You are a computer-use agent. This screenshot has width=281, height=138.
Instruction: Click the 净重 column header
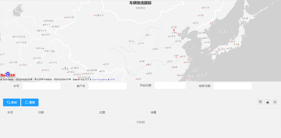click(153, 112)
